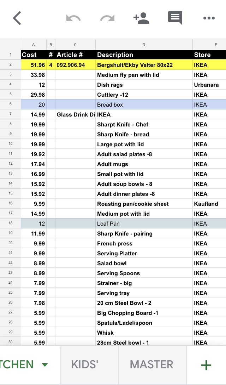This screenshot has height=385, width=226.
Task: Open the add collaborator share icon
Action: coord(141,18)
